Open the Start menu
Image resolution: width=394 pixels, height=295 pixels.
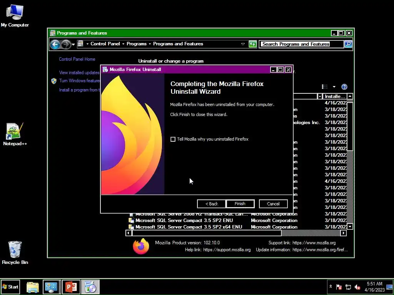10,287
